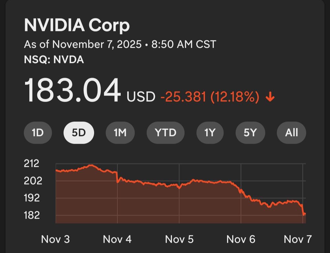Click the Nov 3 axis label

pyautogui.click(x=55, y=239)
